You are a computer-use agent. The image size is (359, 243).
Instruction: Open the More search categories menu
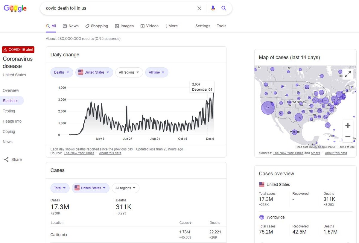tap(171, 26)
